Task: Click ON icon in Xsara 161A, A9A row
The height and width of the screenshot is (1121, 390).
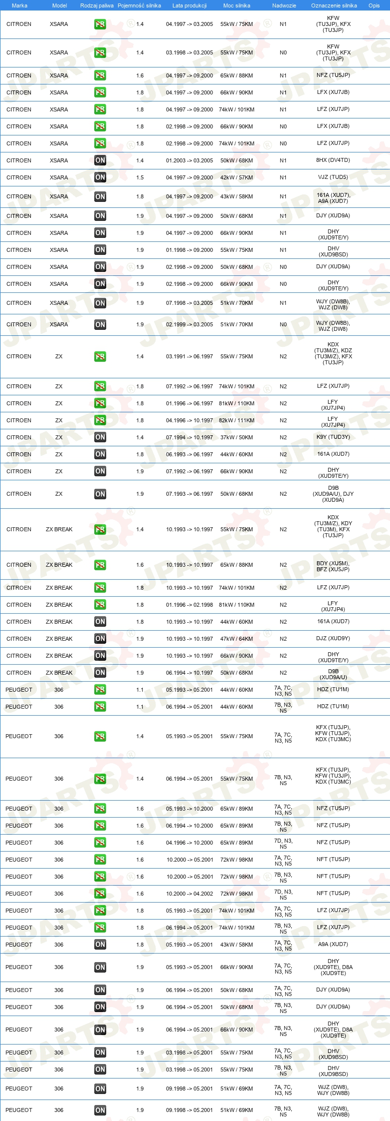Action: coord(100,196)
